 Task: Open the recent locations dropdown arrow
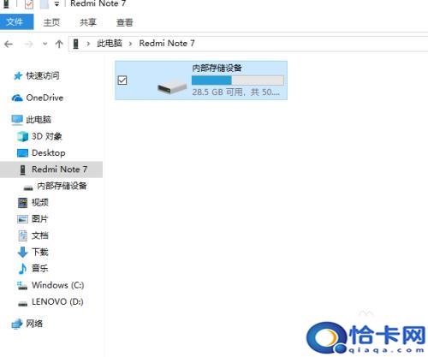coord(45,44)
